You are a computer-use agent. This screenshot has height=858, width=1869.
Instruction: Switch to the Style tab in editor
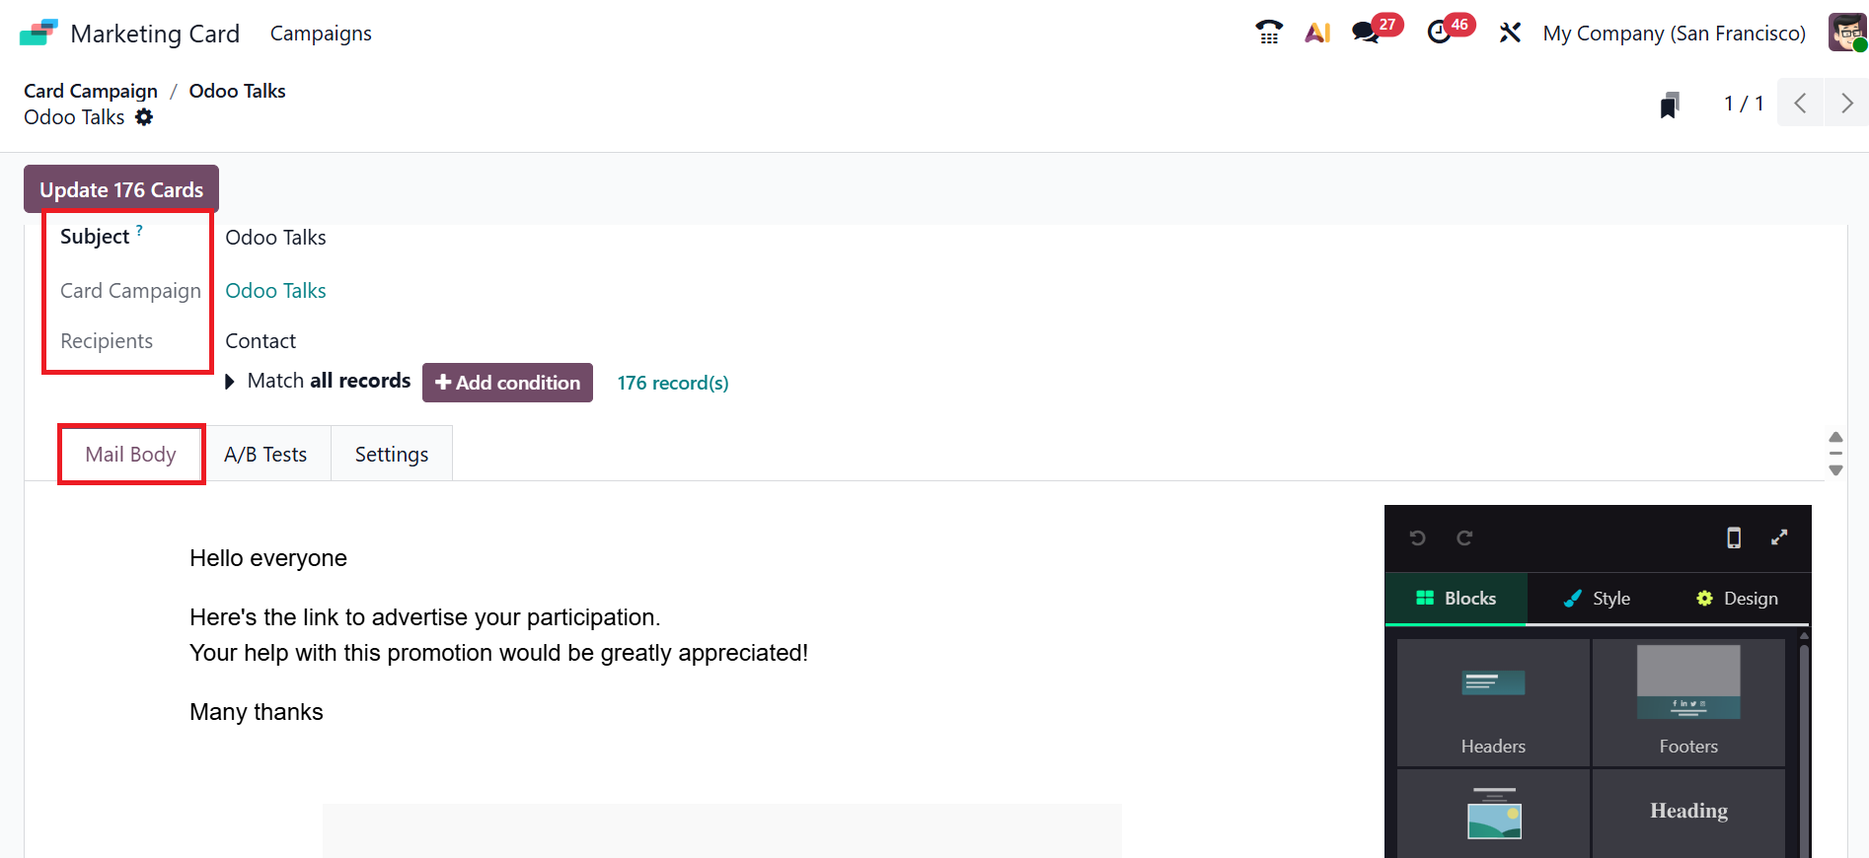coord(1597,599)
